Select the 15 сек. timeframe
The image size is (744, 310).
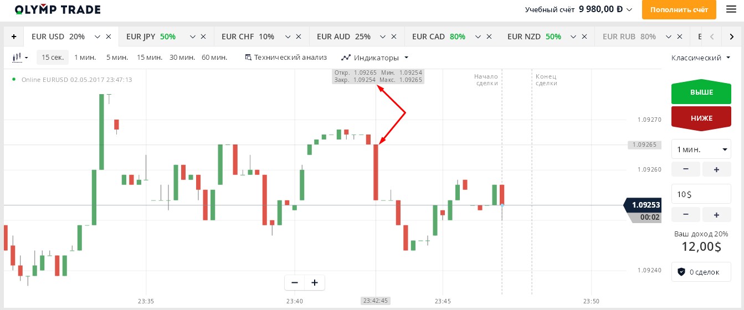[53, 57]
